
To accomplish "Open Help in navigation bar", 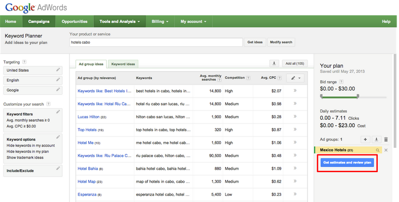I will point(386,21).
